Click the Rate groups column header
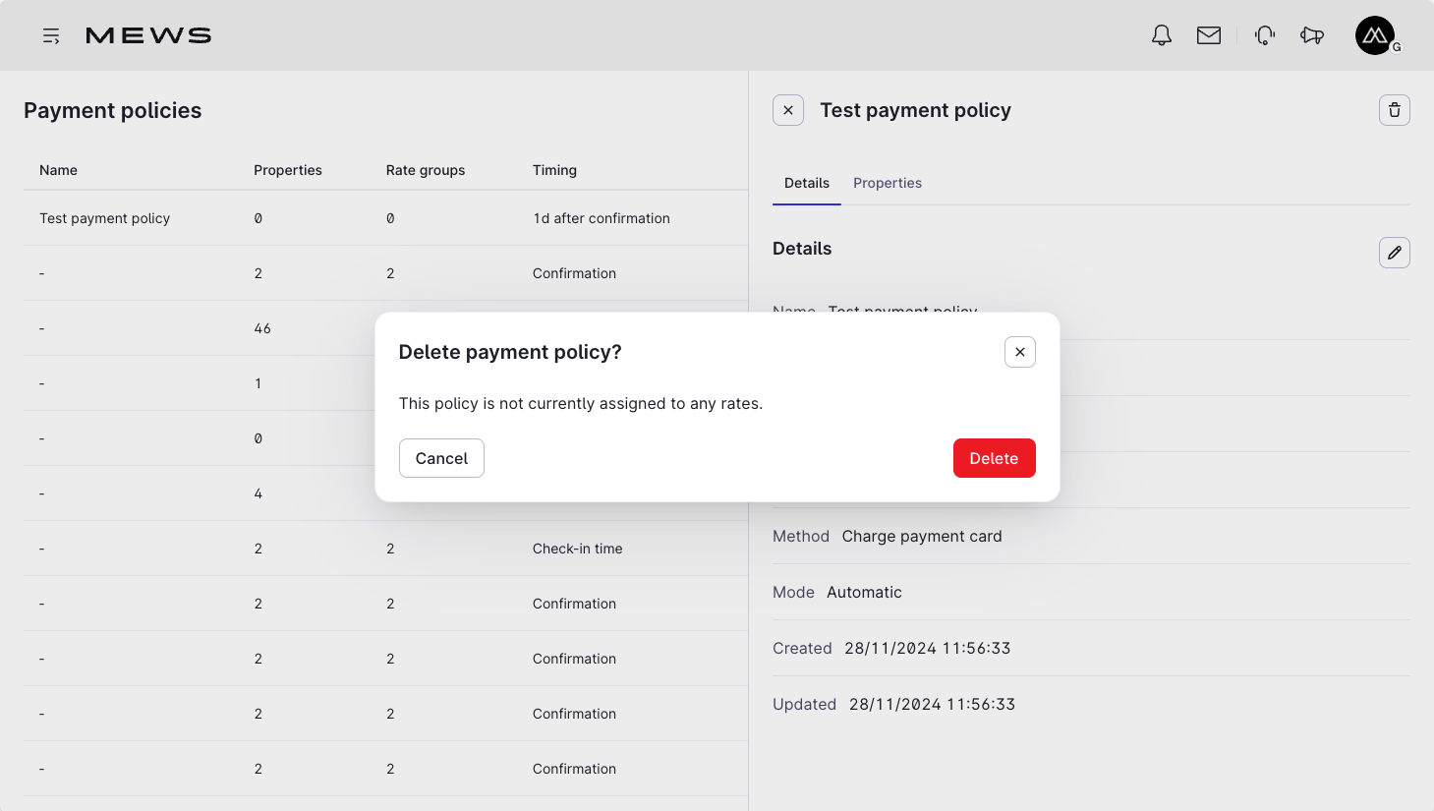1434x811 pixels. (x=426, y=170)
